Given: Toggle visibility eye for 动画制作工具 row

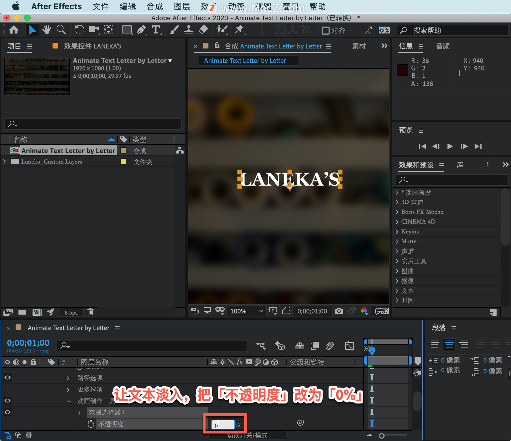Looking at the screenshot, I should pos(8,401).
